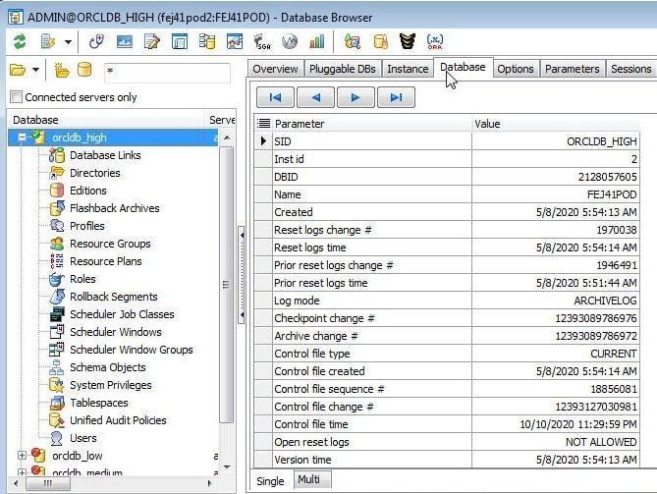Screen dimensions: 657x494
Task: Select Users in the tree
Action: pos(82,438)
